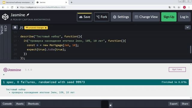Collapse code fold at line 17
The image size is (192, 108).
pos(18,41)
